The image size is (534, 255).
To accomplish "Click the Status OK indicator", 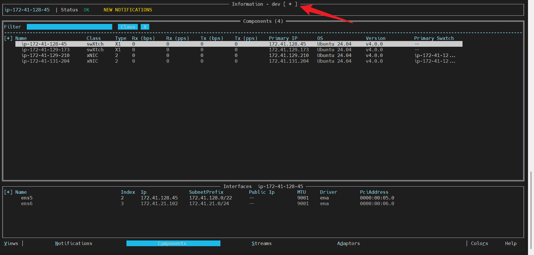I will [87, 10].
